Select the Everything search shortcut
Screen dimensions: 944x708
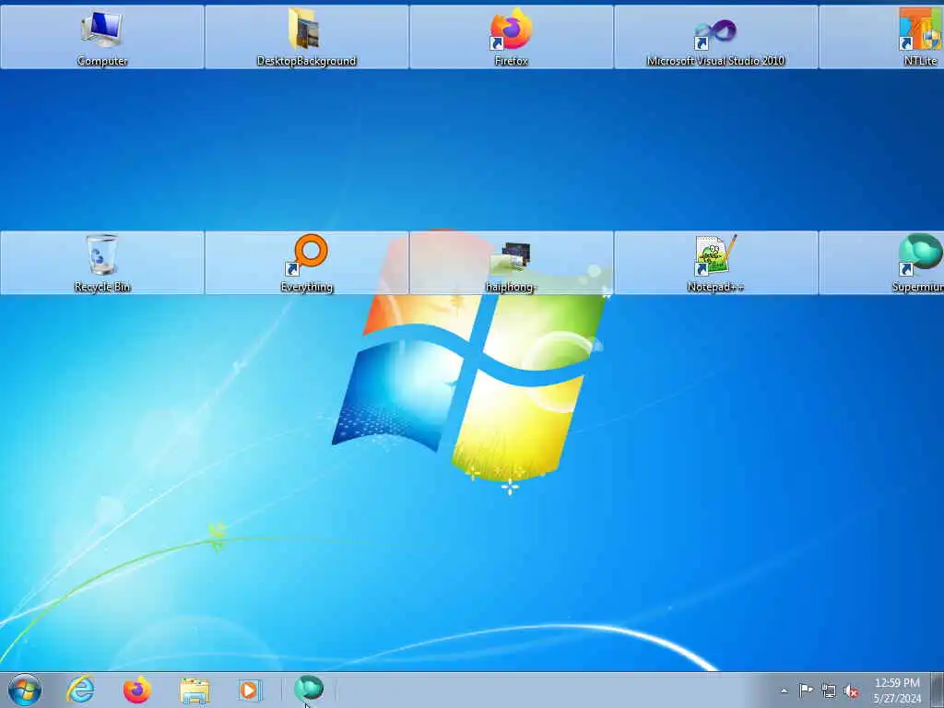[x=306, y=263]
